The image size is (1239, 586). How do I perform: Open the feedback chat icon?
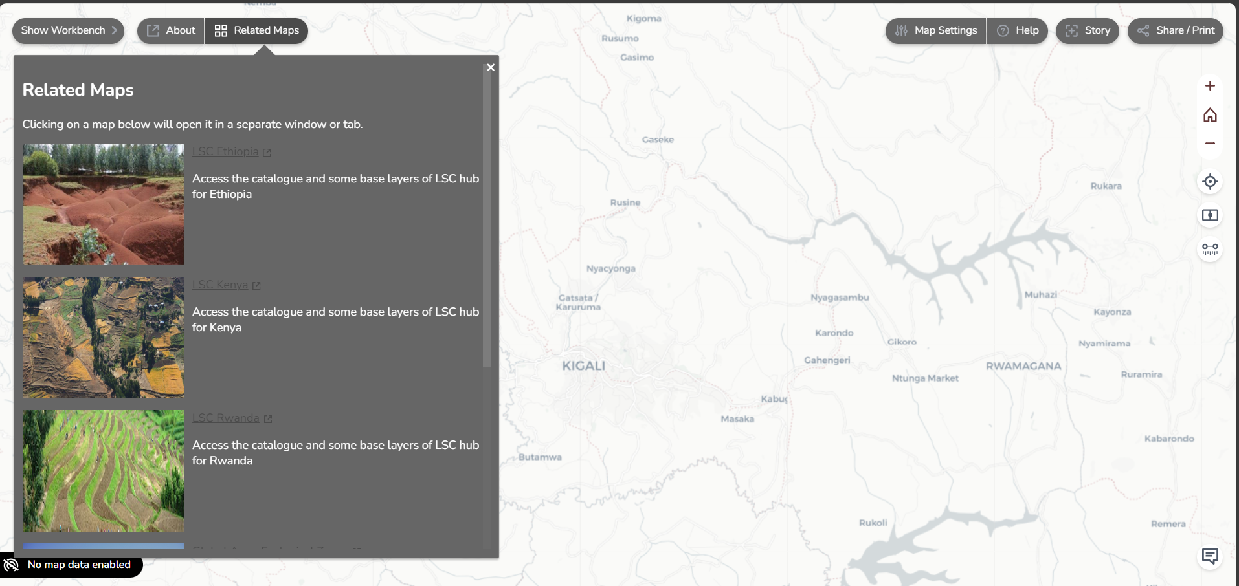pyautogui.click(x=1209, y=556)
